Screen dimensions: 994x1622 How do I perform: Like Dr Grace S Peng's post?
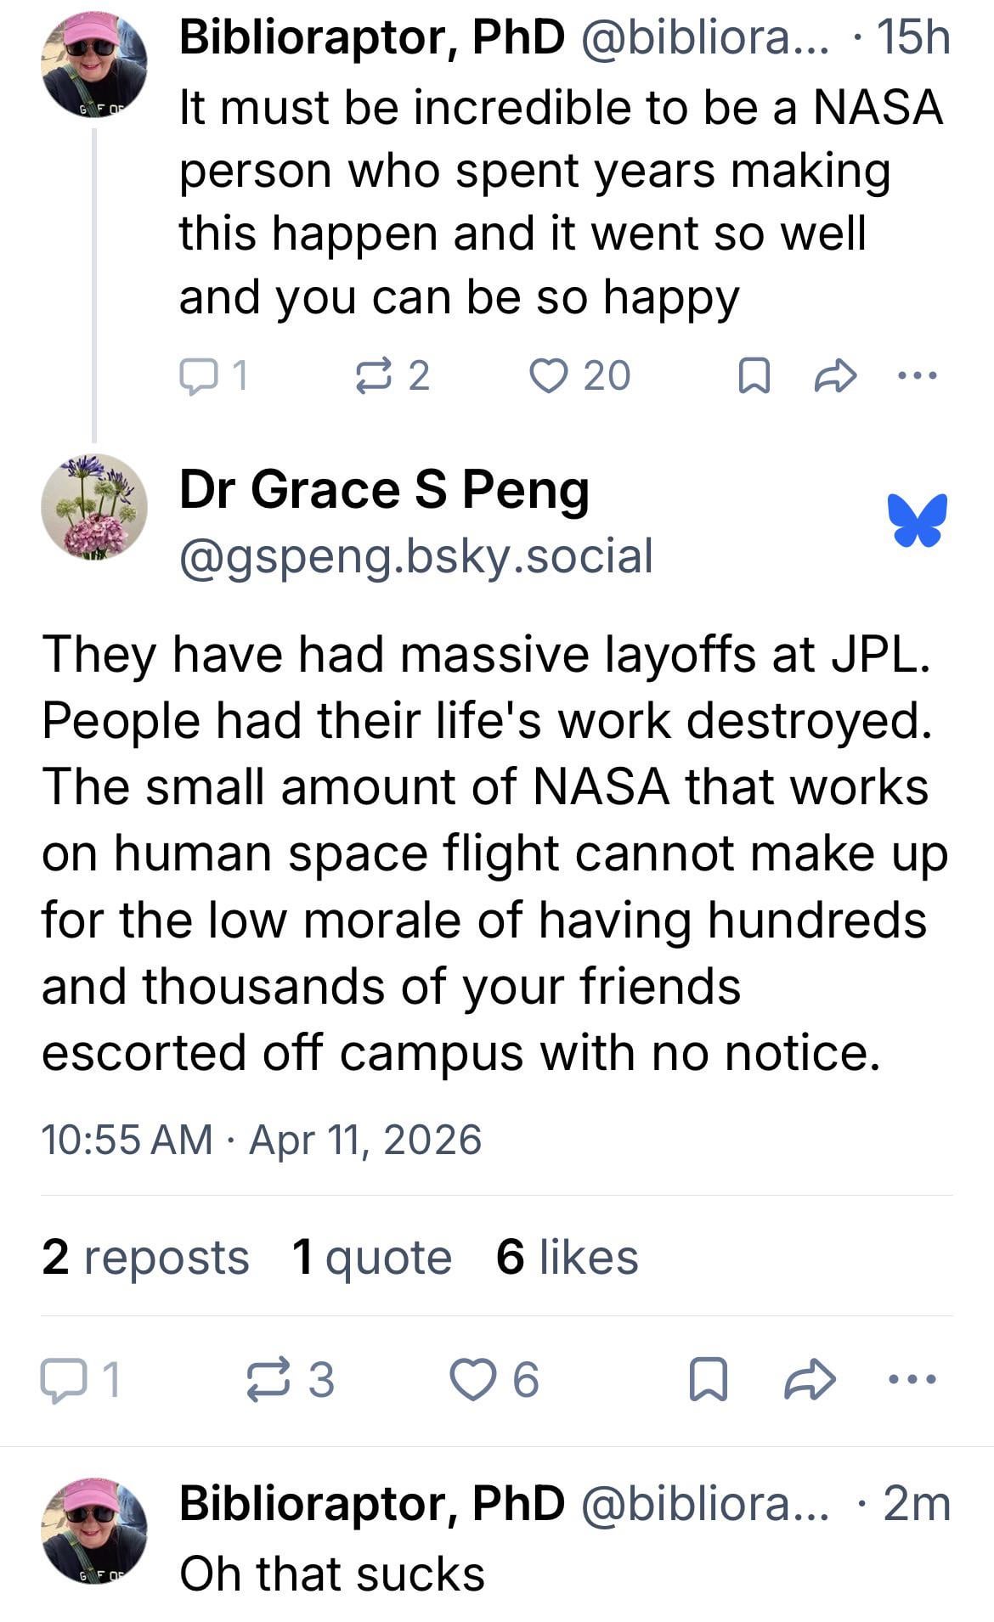click(x=472, y=1379)
